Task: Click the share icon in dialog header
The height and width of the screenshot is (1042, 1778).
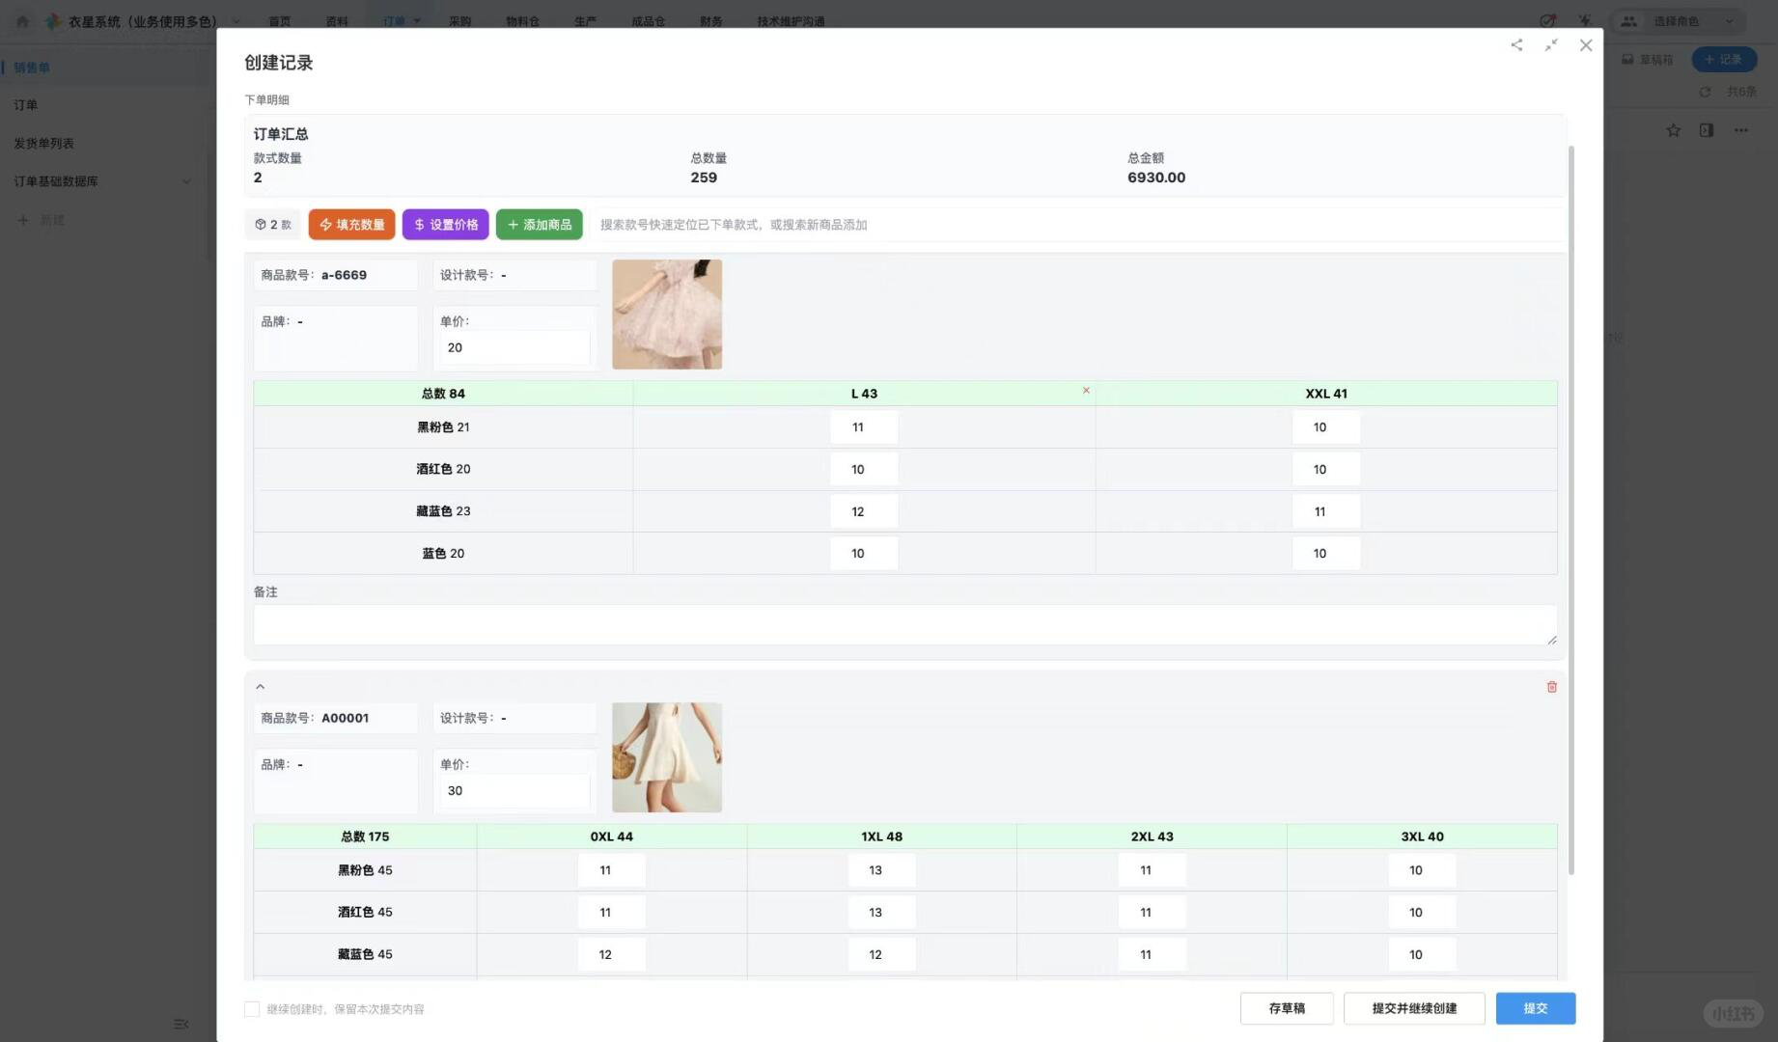Action: click(1516, 45)
